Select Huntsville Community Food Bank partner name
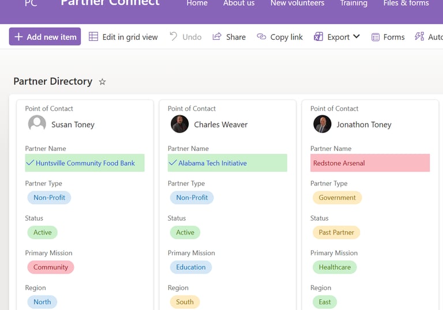The height and width of the screenshot is (310, 443). (85, 163)
